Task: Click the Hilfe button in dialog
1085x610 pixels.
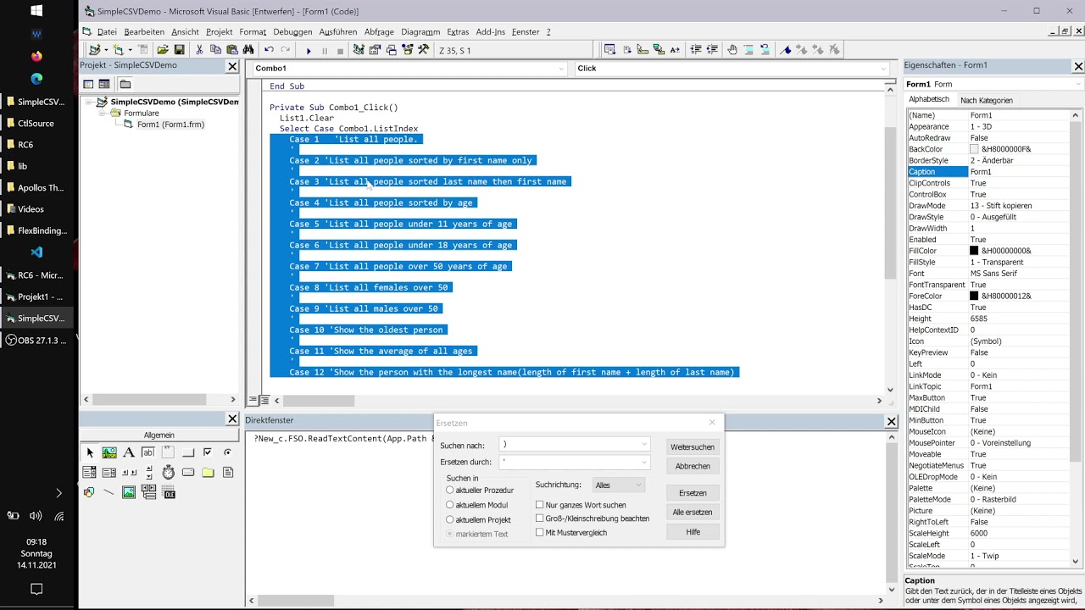Action: (693, 531)
